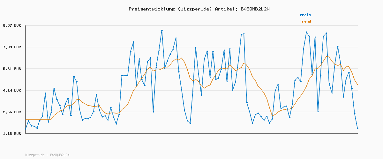Click the right end of the orange trend line
This screenshot has height=159, width=383.
coord(357,84)
